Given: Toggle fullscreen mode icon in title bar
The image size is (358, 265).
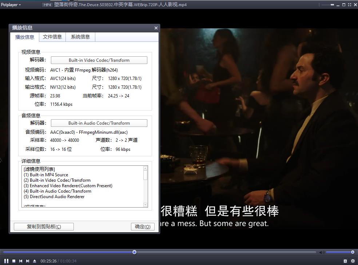Looking at the screenshot, I should (x=350, y=5).
